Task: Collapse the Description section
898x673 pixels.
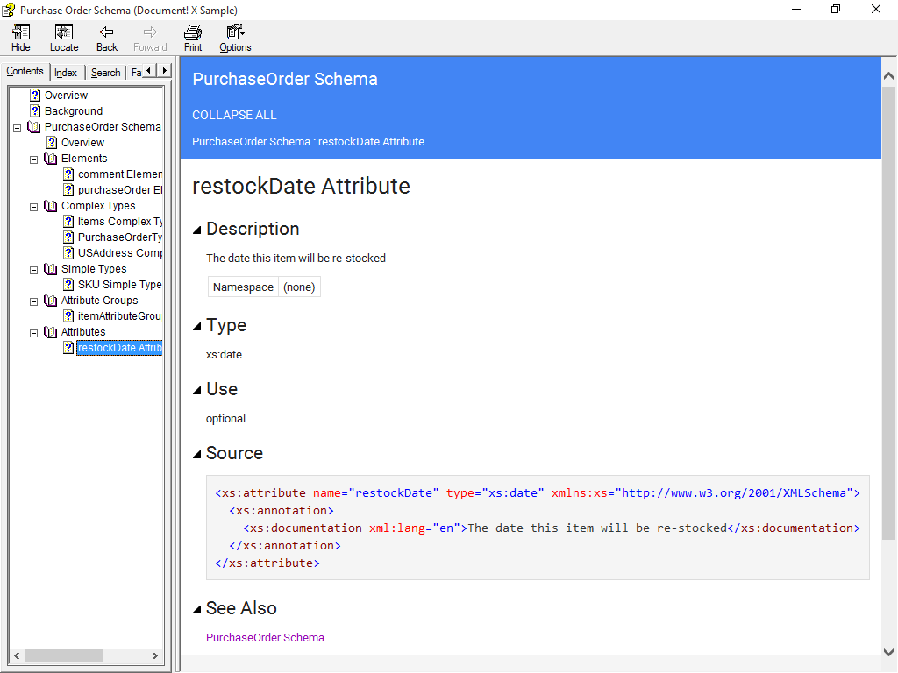Action: point(197,230)
